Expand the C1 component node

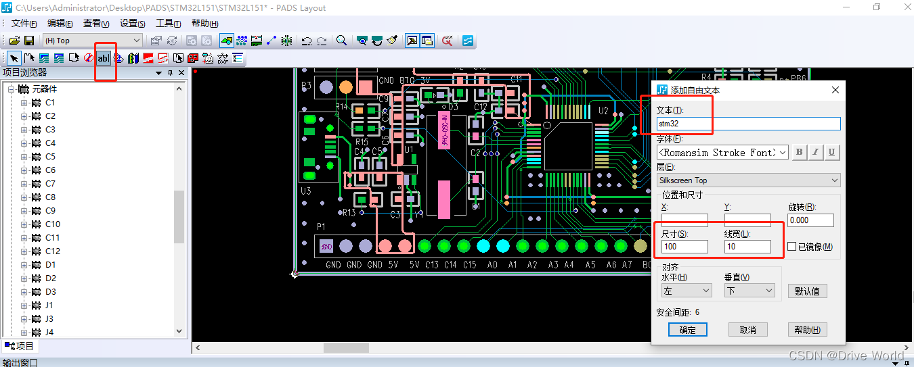pos(24,103)
